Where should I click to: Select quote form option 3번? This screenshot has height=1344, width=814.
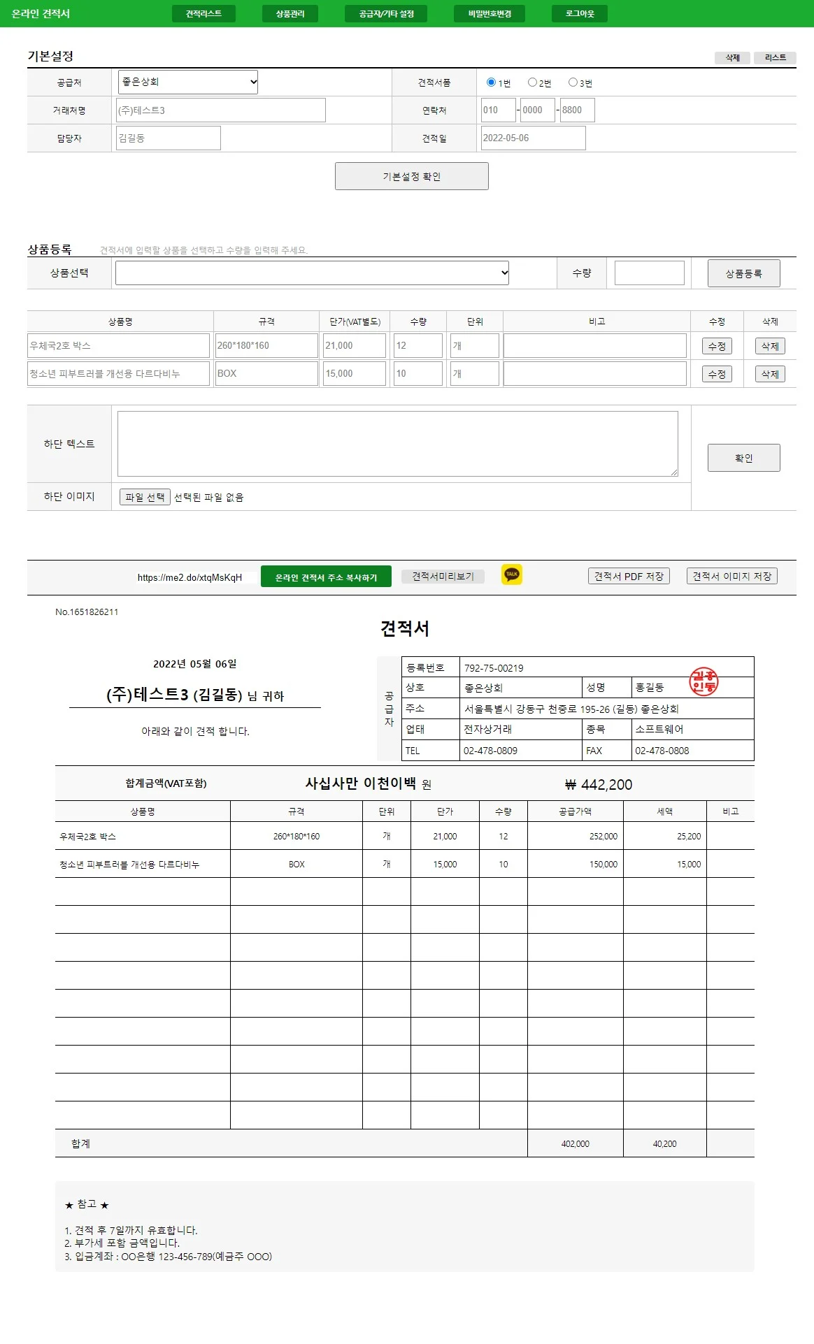[x=573, y=82]
